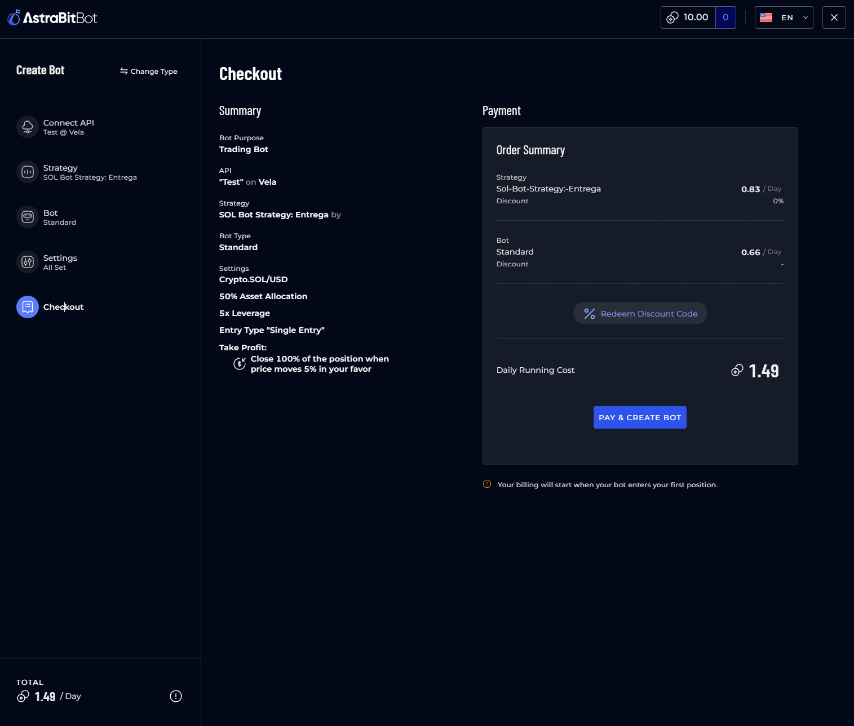Close the Create Bot wizard
This screenshot has height=726, width=854.
pyautogui.click(x=834, y=17)
